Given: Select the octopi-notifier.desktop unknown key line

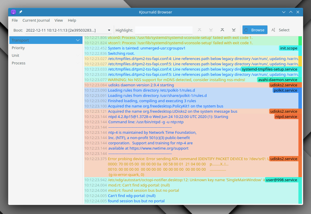Looking at the screenshot, I should 191,180.
